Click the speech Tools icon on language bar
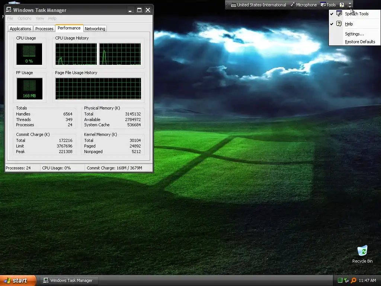The image size is (381, 286). [323, 4]
